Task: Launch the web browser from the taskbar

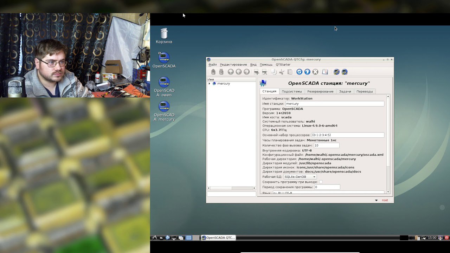Action: coord(168,238)
